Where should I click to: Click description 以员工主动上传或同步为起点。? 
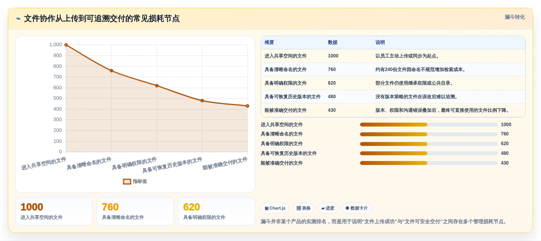408,56
